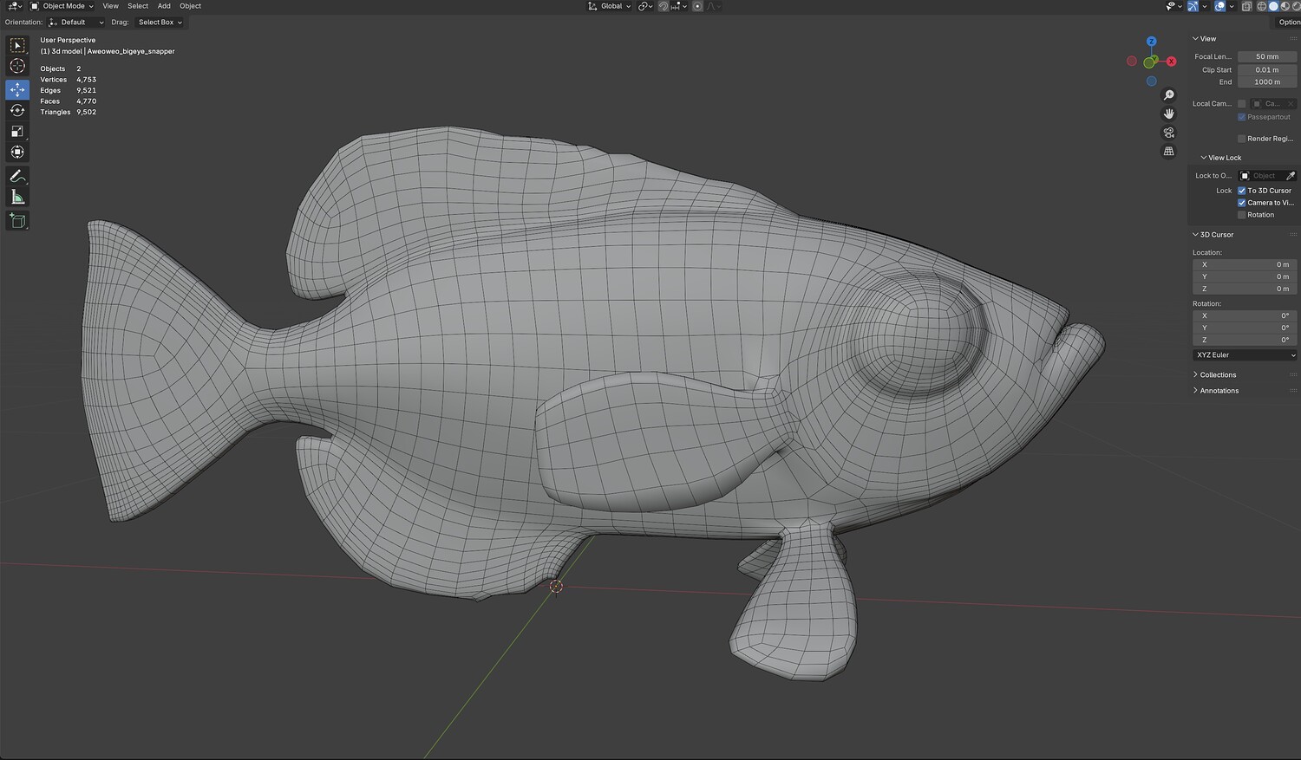Open the Add menu

click(x=164, y=6)
